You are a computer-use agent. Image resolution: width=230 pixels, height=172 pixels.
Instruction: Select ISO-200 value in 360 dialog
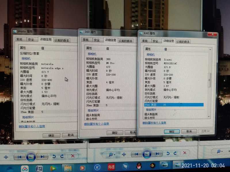(x=111, y=75)
